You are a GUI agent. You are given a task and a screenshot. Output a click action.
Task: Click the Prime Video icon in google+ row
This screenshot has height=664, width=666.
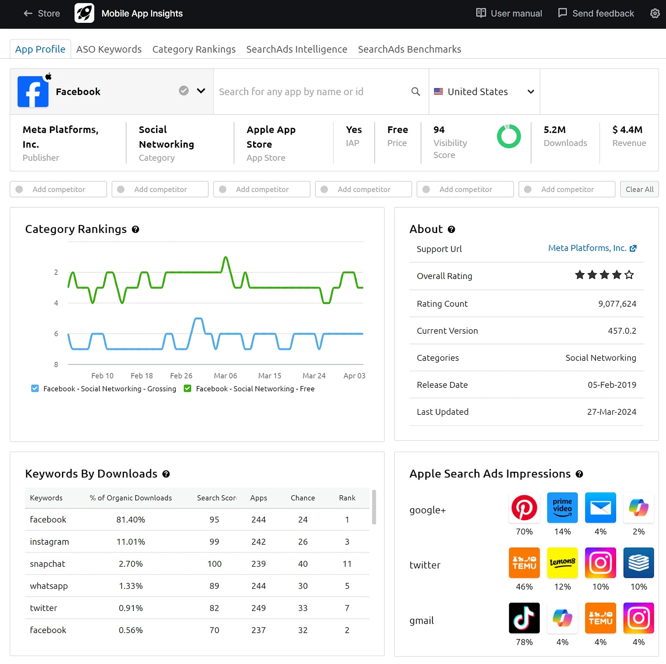tap(562, 508)
